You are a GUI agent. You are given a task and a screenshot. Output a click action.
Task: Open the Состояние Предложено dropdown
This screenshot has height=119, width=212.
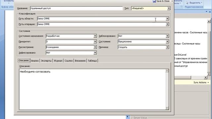[x=167, y=42]
